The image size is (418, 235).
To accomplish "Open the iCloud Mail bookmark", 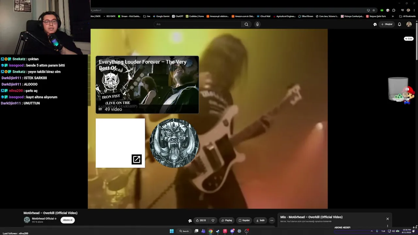I will [264, 16].
